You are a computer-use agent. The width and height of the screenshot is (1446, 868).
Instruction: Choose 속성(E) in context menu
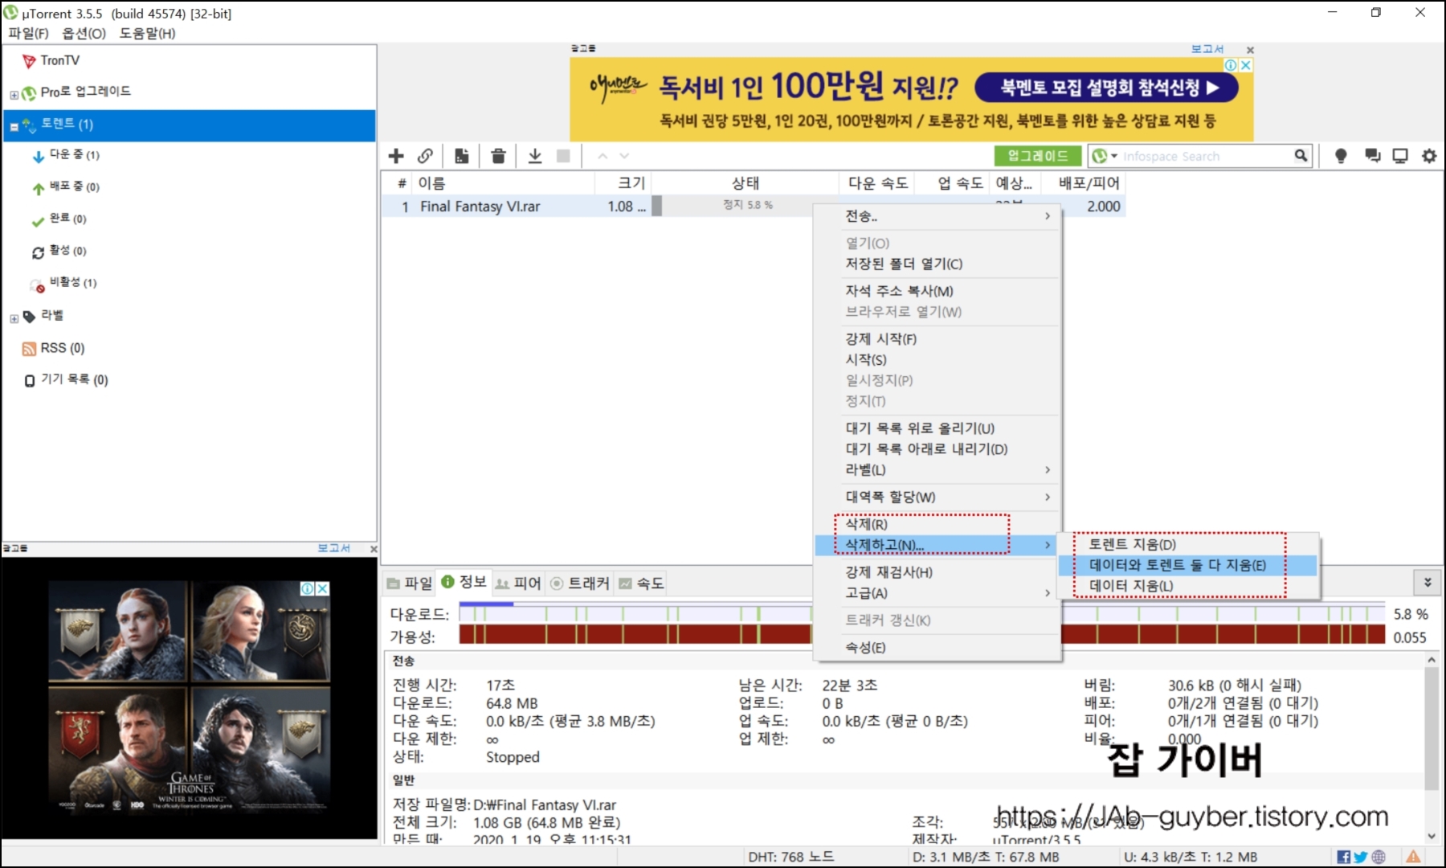tap(937, 648)
